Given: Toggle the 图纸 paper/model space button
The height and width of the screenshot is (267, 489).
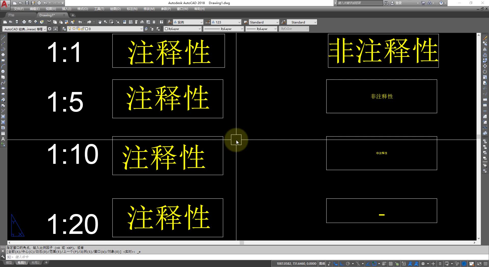Looking at the screenshot, I should pyautogui.click(x=322, y=263).
